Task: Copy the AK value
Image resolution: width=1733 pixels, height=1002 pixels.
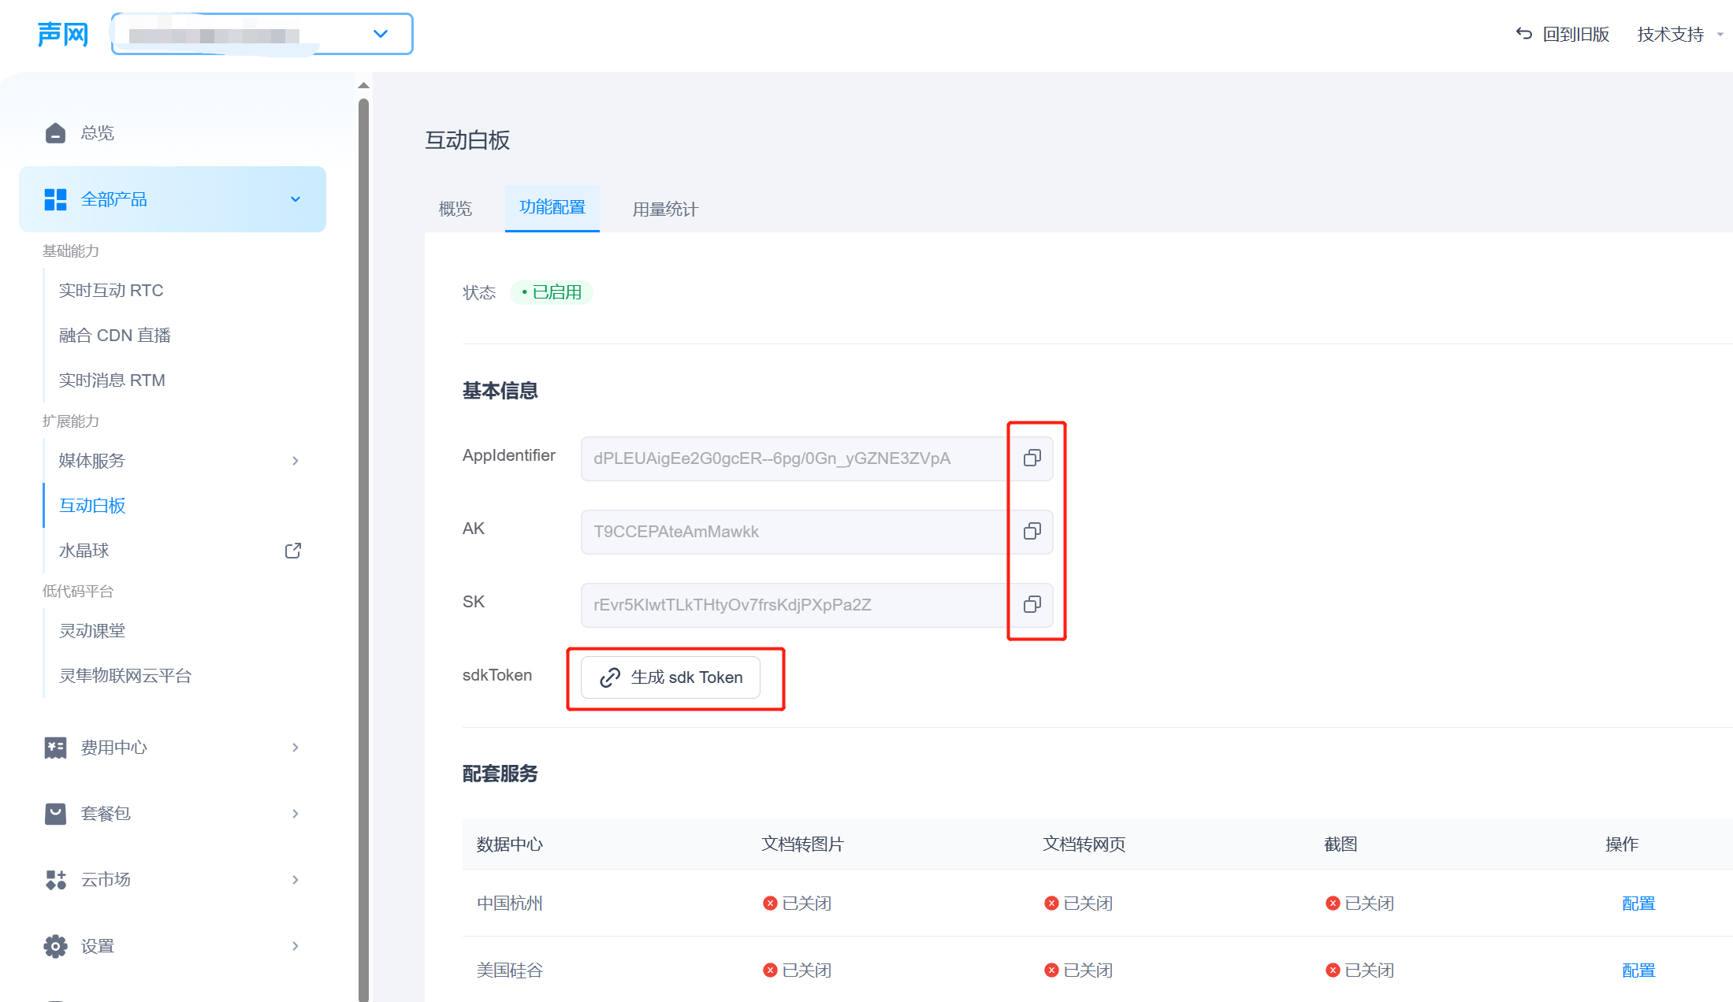Action: pos(1032,532)
